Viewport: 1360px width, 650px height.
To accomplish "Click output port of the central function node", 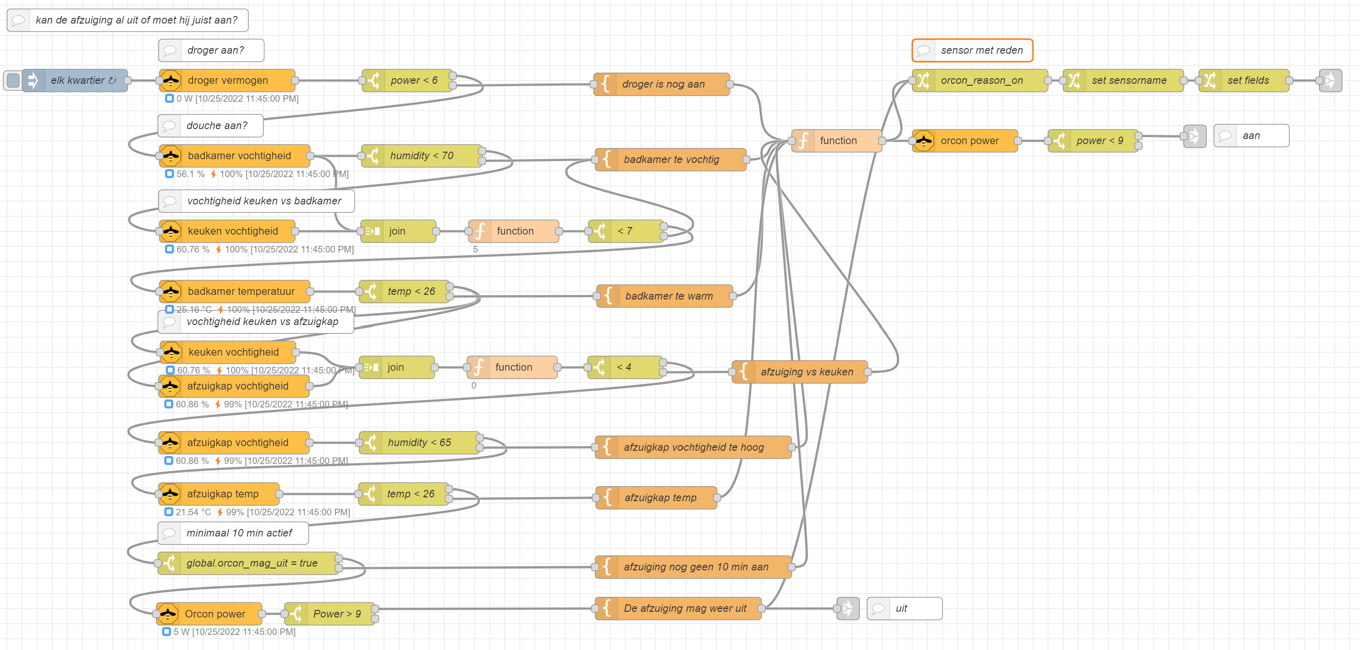I will 882,141.
